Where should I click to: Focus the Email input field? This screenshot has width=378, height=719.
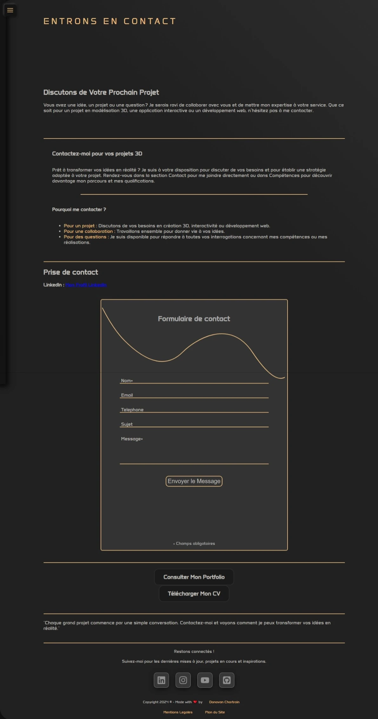[194, 395]
